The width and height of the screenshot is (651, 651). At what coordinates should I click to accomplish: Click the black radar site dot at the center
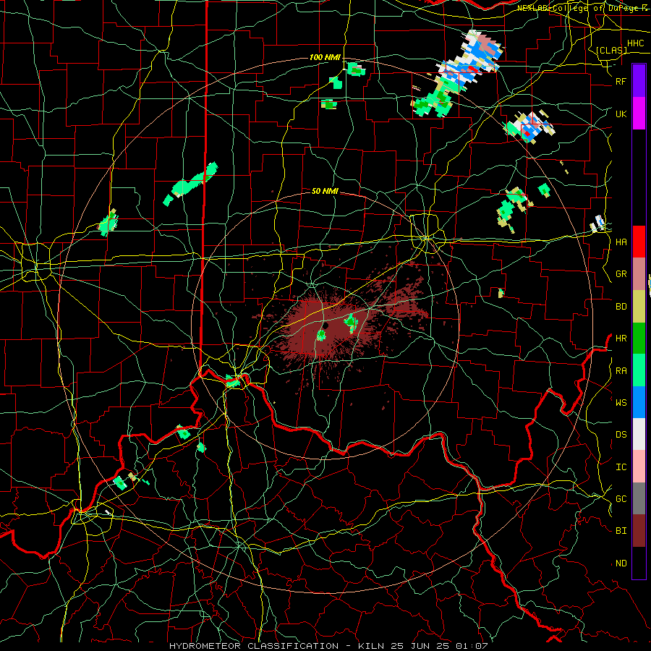tap(326, 325)
